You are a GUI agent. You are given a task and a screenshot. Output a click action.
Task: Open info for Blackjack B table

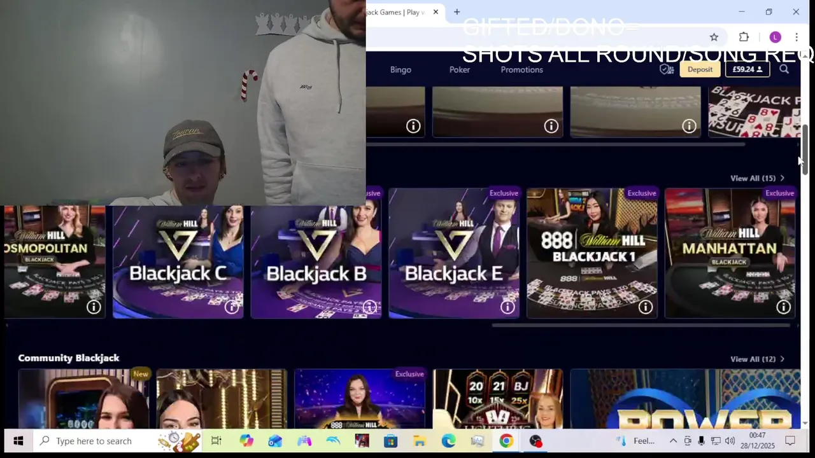coord(370,307)
